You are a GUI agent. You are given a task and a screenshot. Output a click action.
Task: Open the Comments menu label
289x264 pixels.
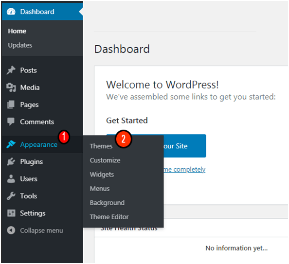[x=37, y=122]
